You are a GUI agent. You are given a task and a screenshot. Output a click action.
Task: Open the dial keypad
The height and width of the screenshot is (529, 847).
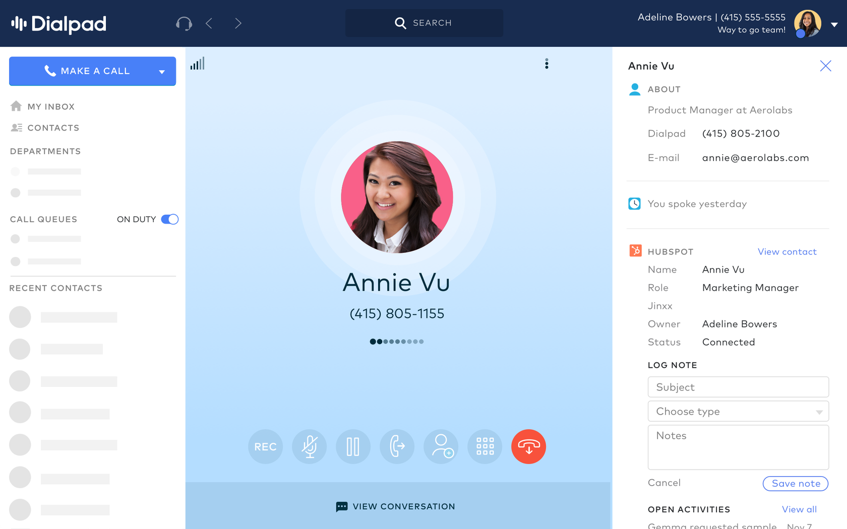pos(485,446)
